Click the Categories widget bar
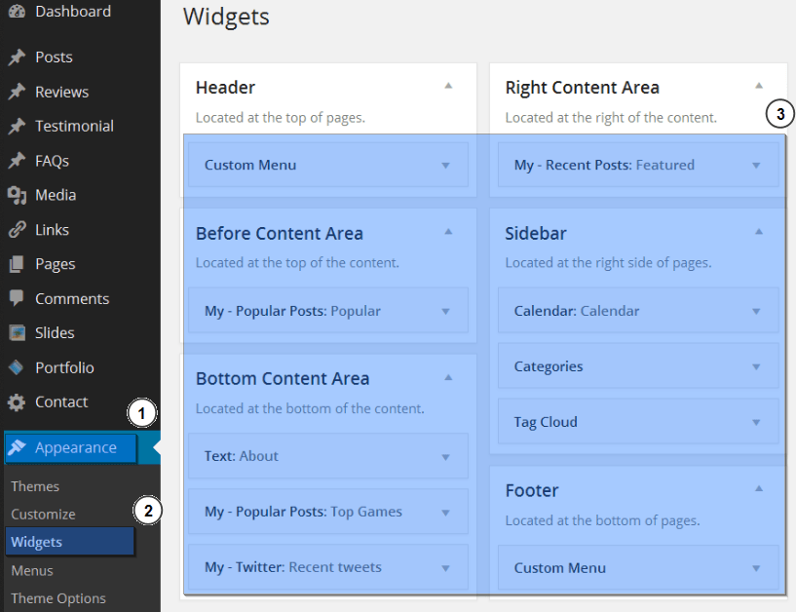This screenshot has height=612, width=796. (624, 367)
